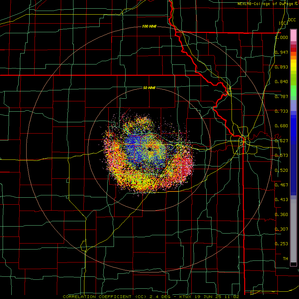Click the 0.573 scale value
The width and height of the screenshot is (299, 299).
point(281,155)
